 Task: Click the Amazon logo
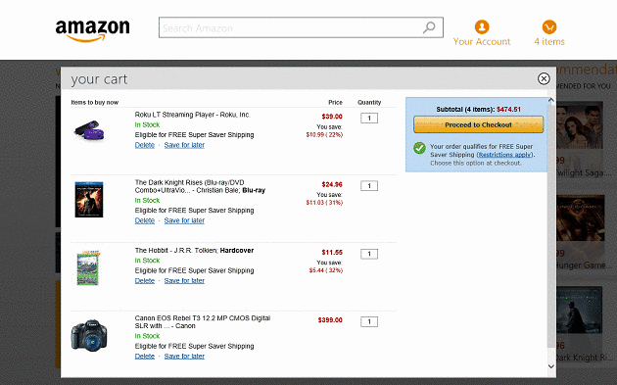click(x=92, y=30)
